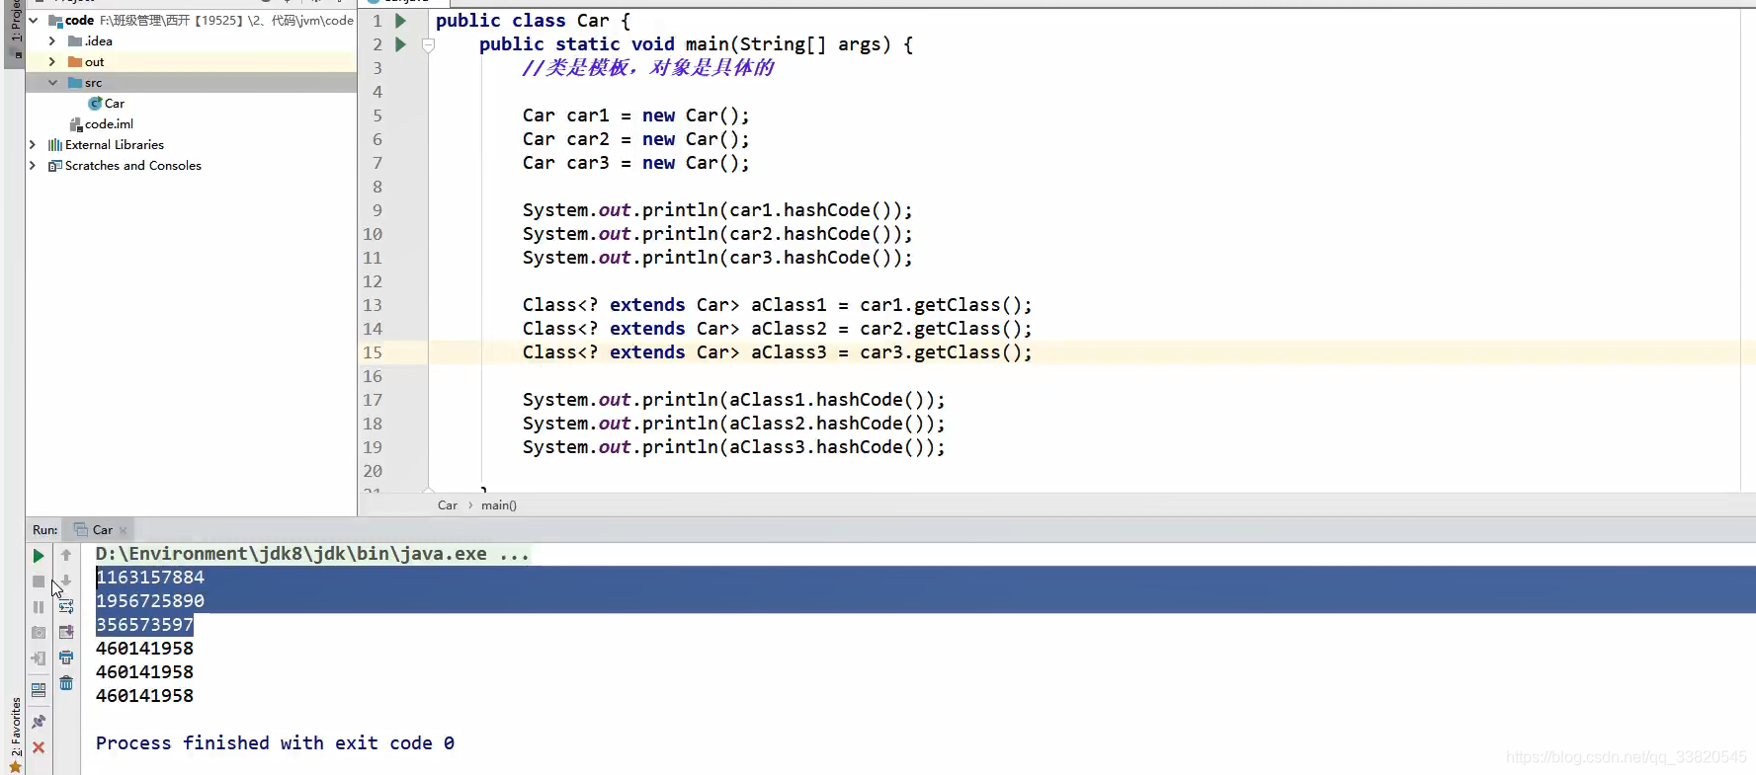Click the java.exe command line in console

click(x=312, y=554)
